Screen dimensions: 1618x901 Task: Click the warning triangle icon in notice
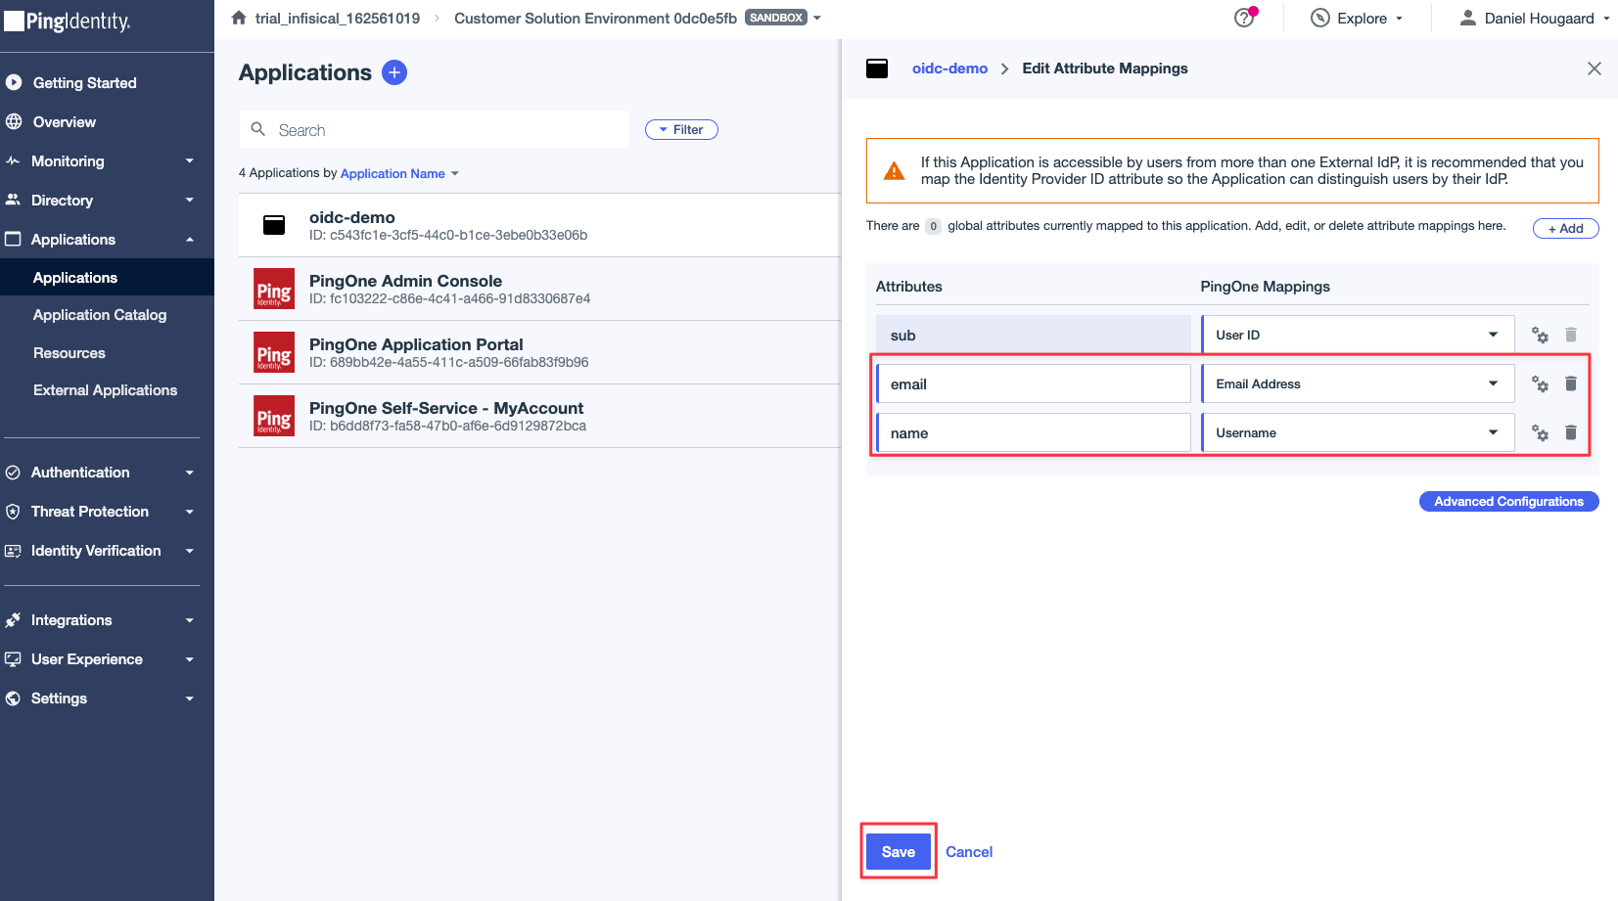click(895, 170)
